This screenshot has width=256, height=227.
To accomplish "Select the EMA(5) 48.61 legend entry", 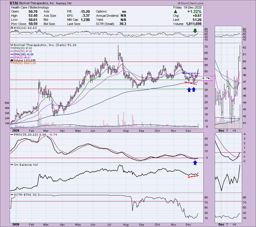I will pyautogui.click(x=20, y=58).
